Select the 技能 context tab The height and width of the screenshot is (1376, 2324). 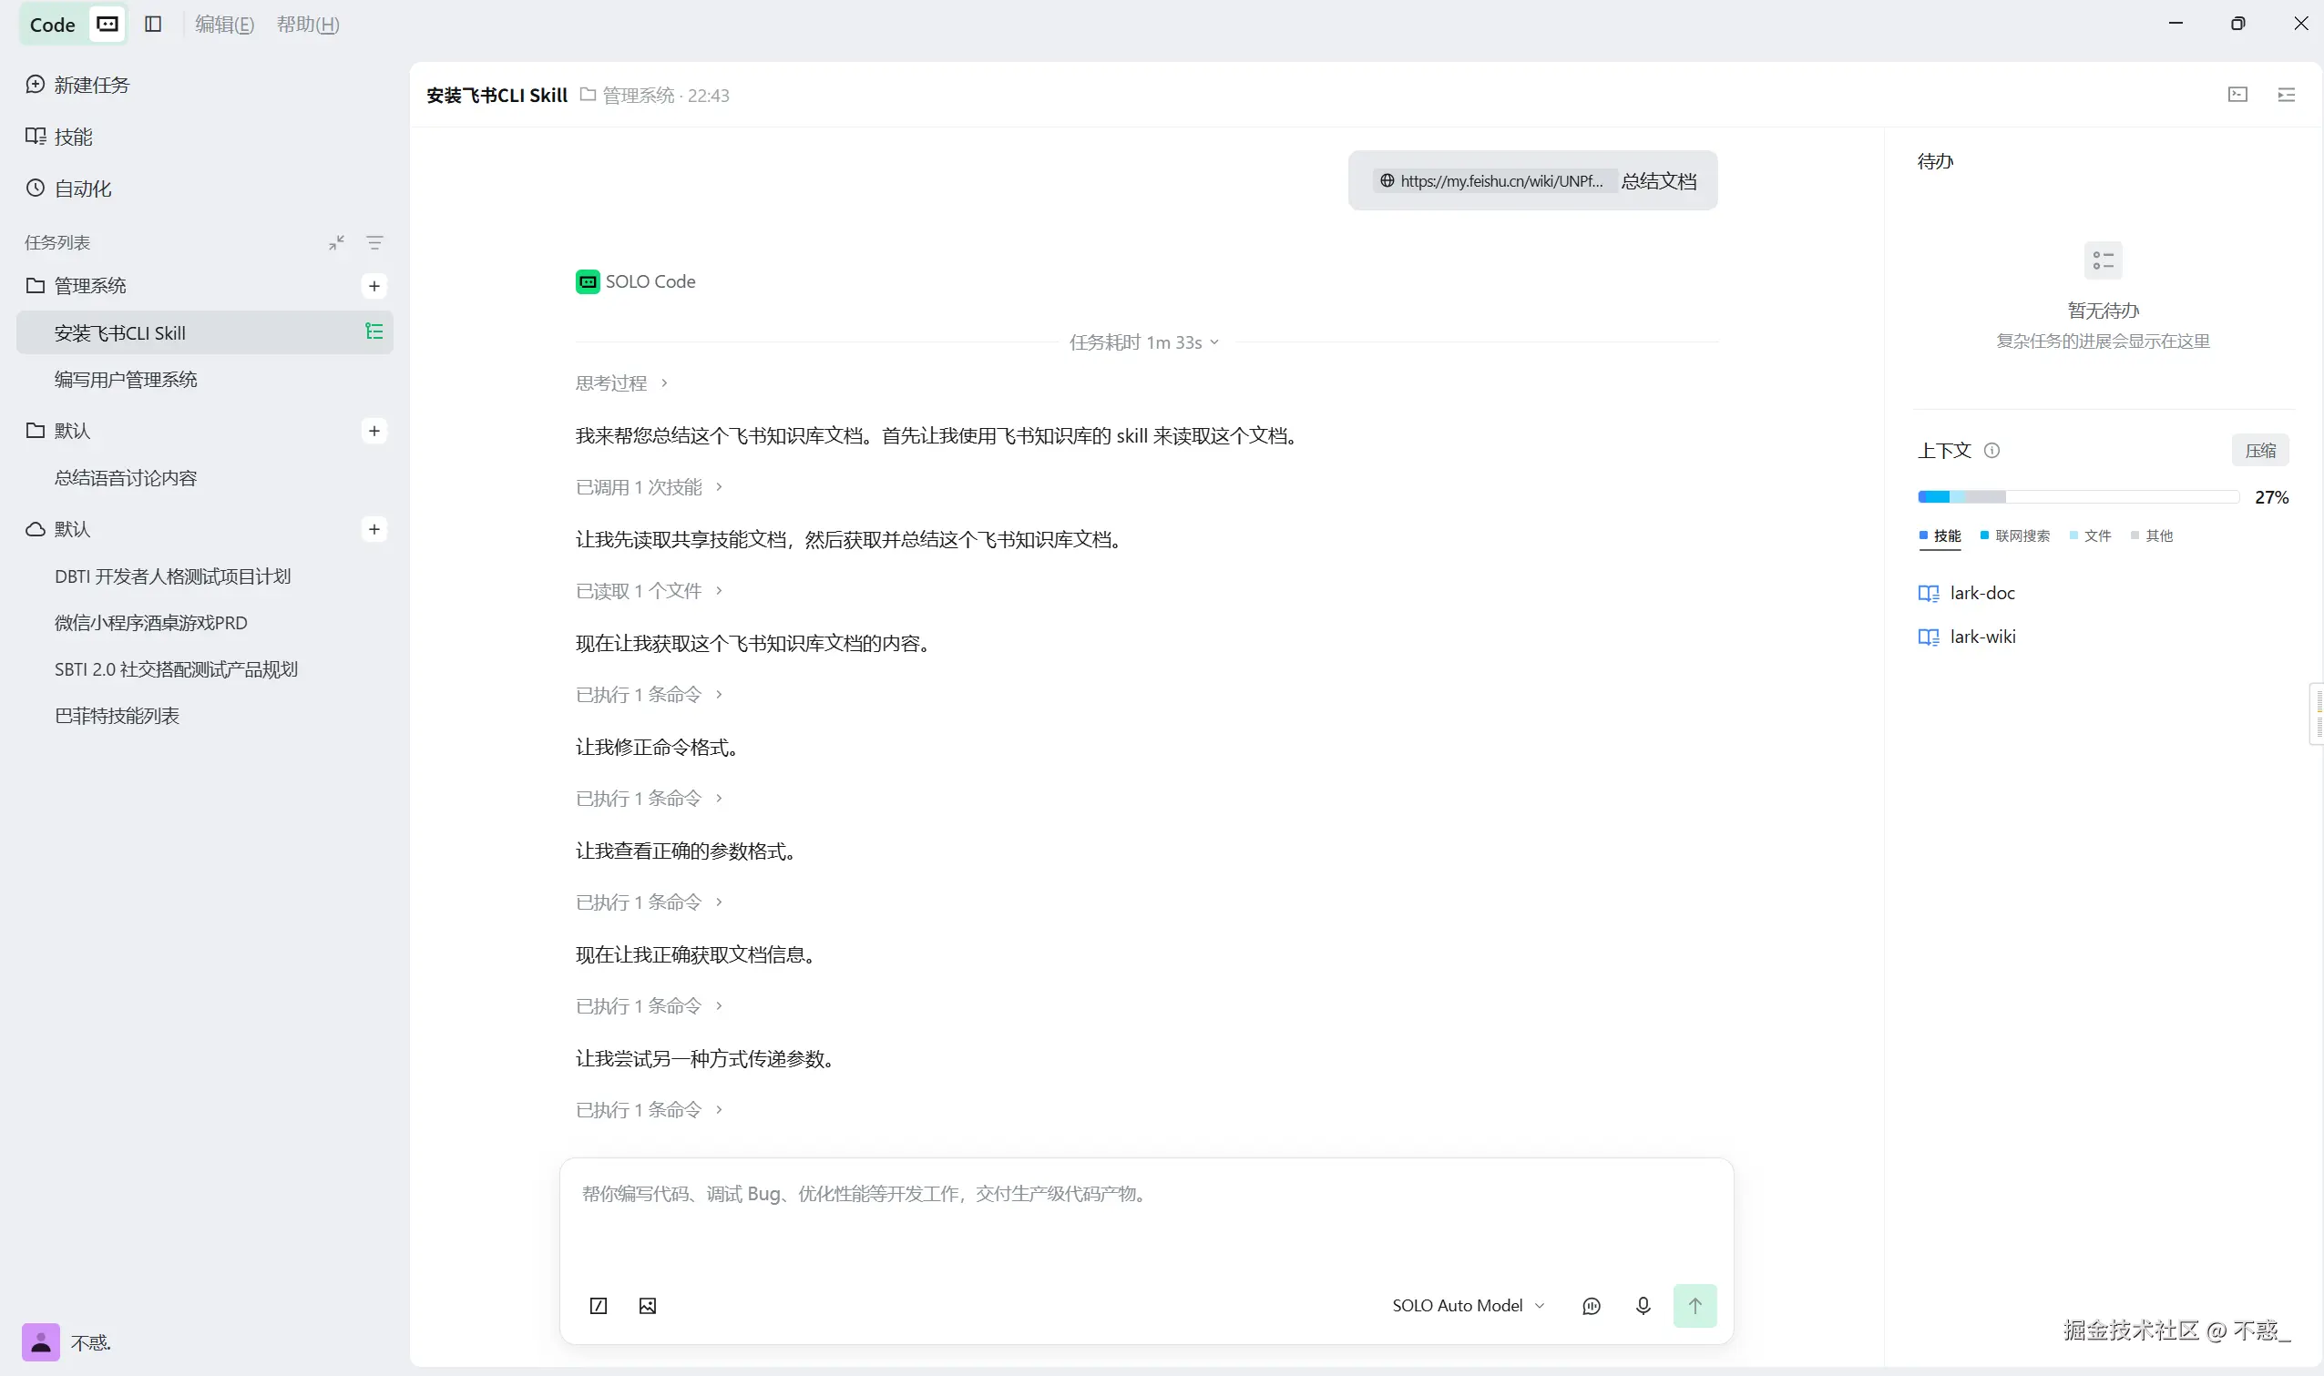(x=1940, y=536)
